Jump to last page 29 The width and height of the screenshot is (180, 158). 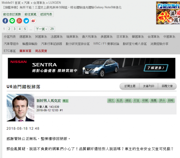pyautogui.click(x=52, y=29)
